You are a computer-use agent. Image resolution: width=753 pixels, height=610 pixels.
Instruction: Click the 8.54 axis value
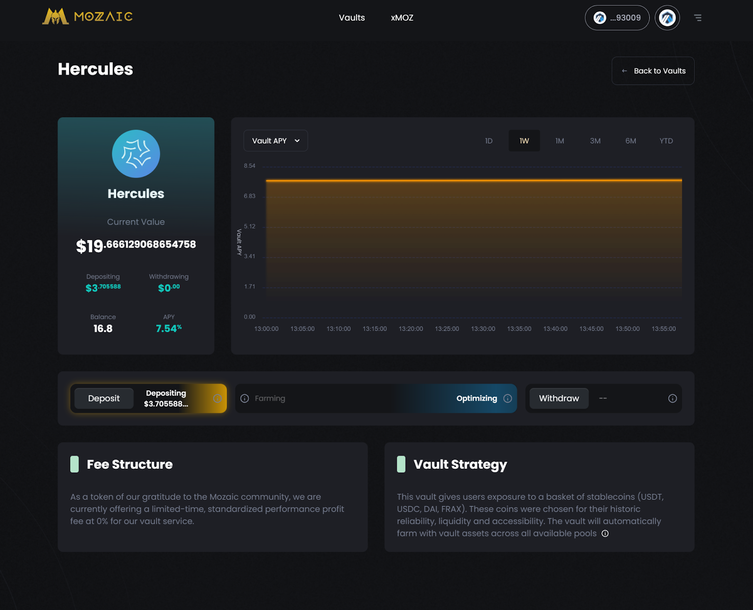point(249,166)
